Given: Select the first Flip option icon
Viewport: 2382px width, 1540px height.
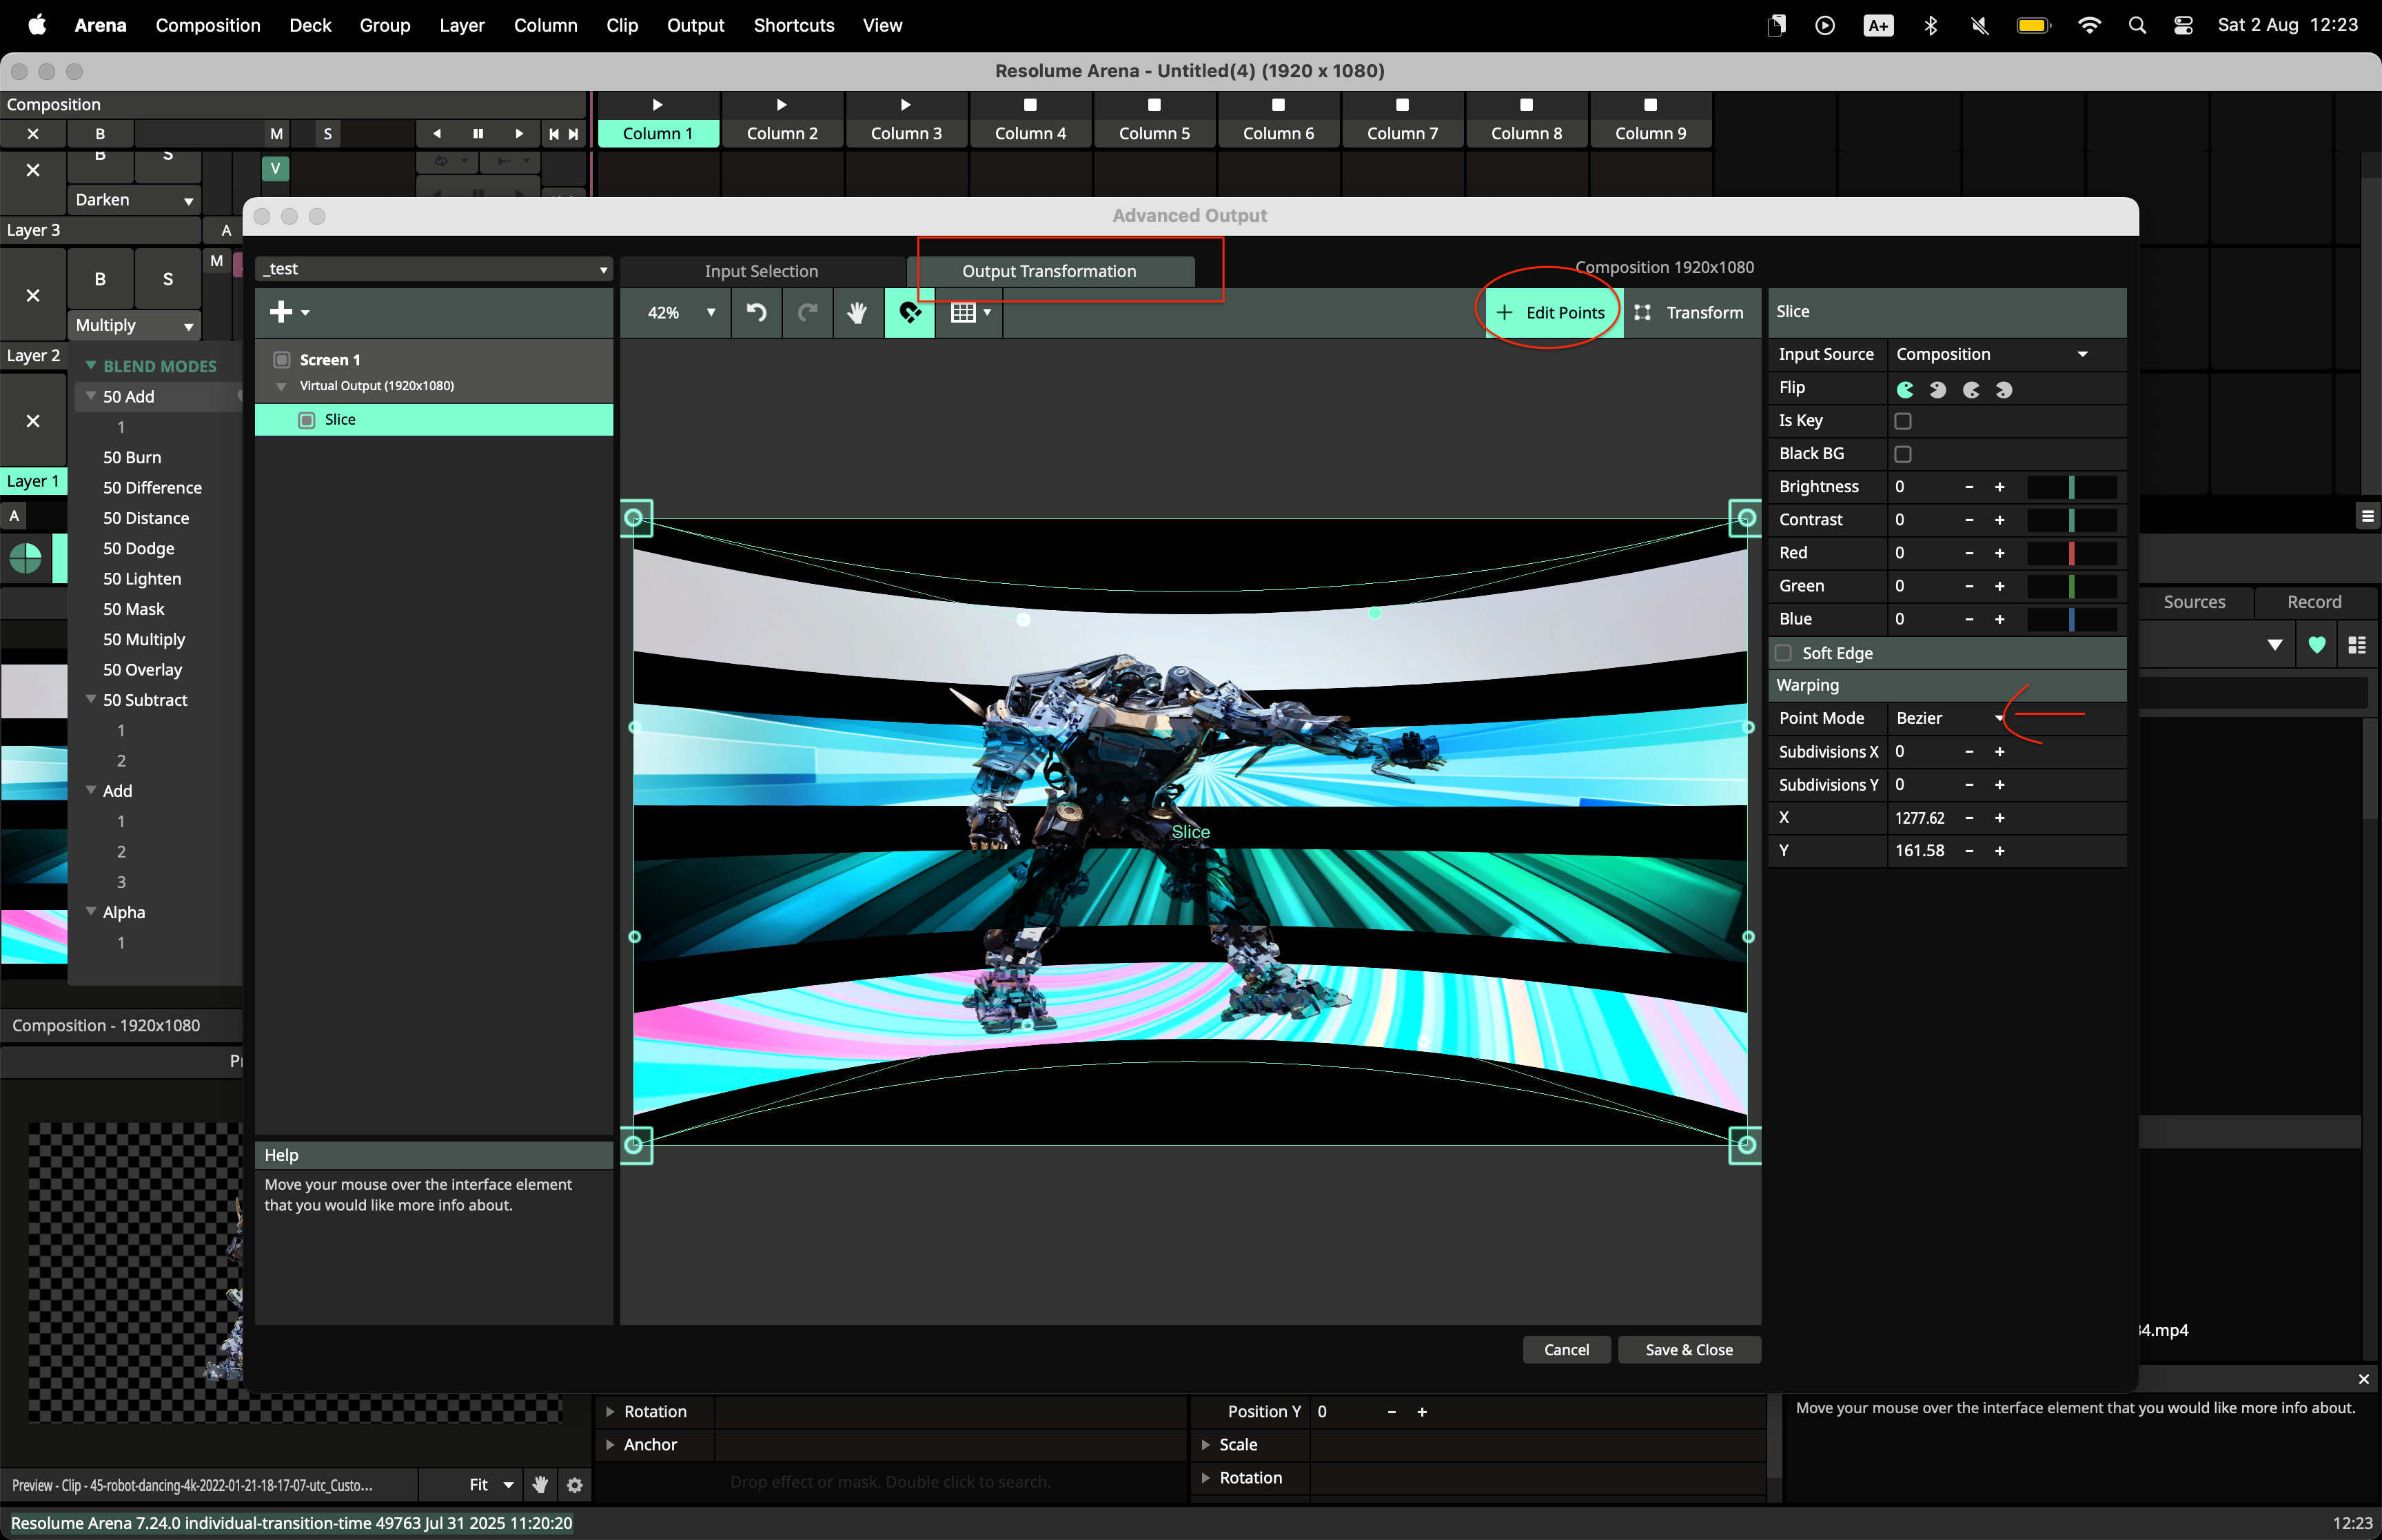Looking at the screenshot, I should 1905,389.
